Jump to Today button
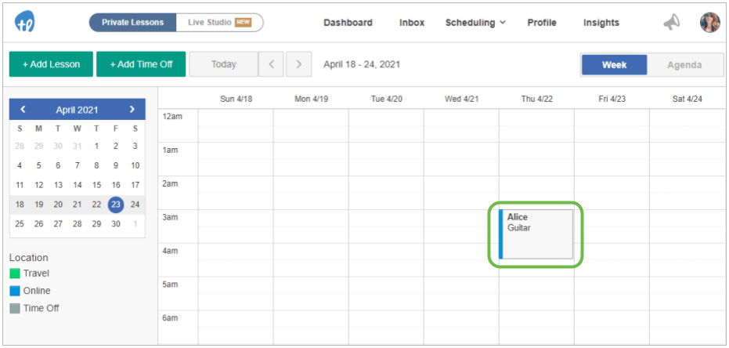Viewport: 729px width, 348px height. pyautogui.click(x=224, y=64)
